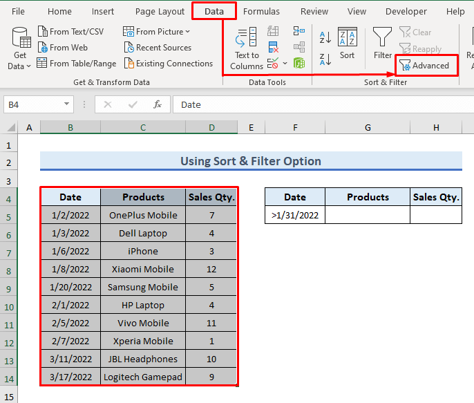Toggle the Filter funnel button
The image size is (474, 403).
click(382, 44)
